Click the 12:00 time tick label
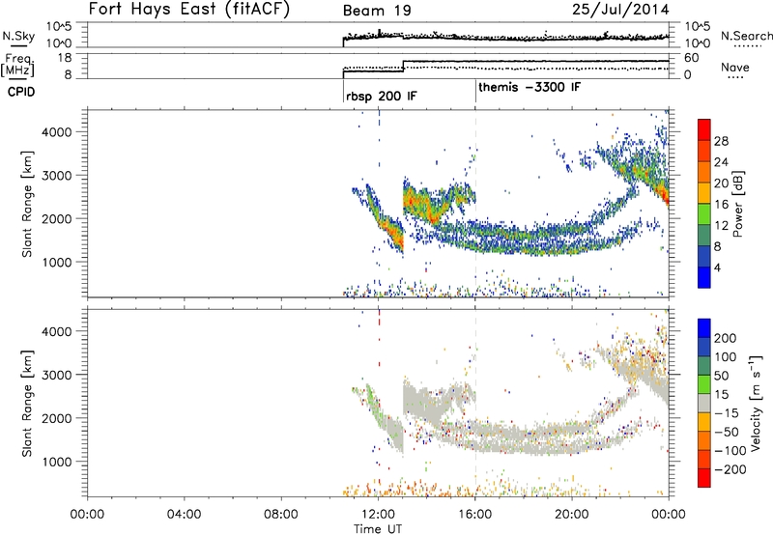 coord(378,515)
